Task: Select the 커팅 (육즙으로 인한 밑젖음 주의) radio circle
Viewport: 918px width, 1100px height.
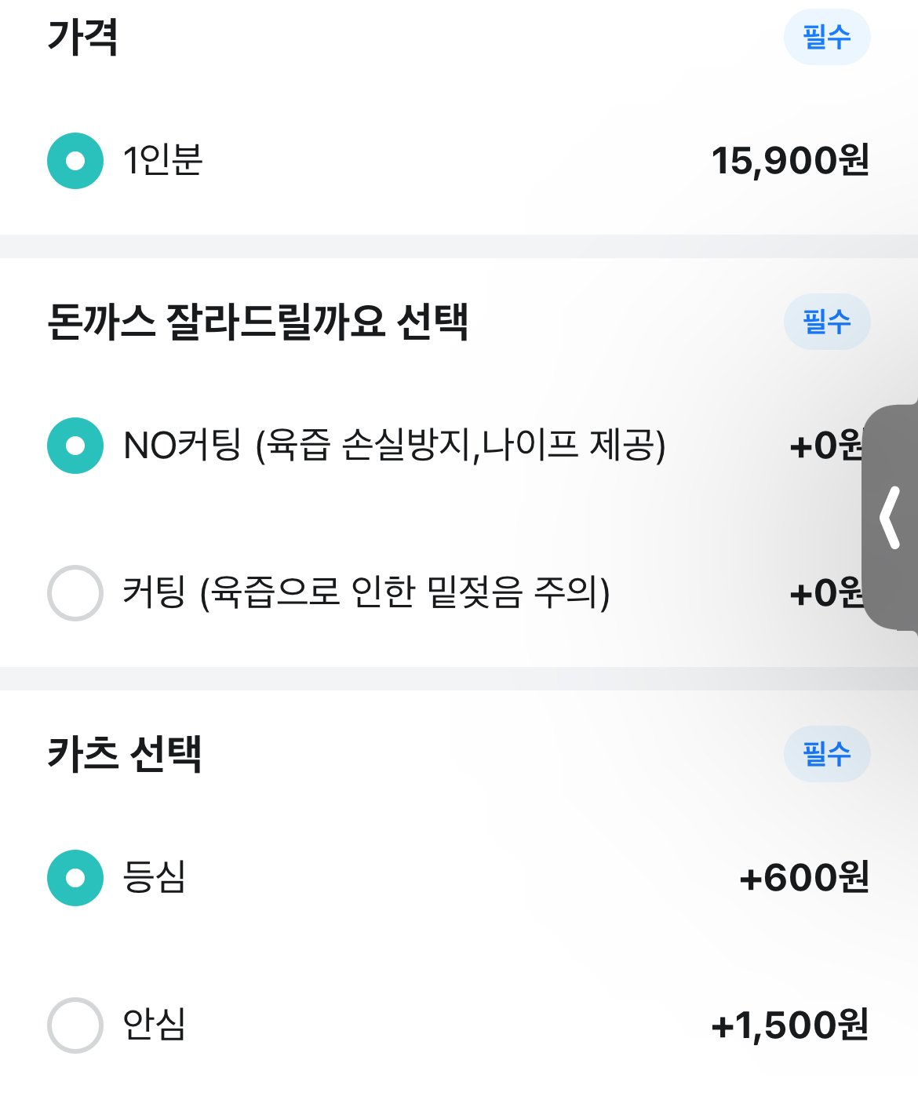Action: pos(75,592)
